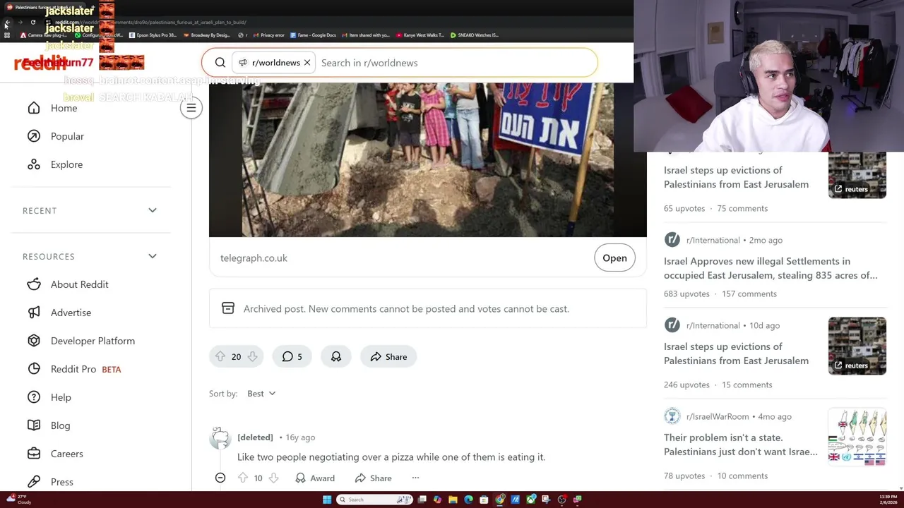Open the flags map thumbnail

click(x=857, y=437)
